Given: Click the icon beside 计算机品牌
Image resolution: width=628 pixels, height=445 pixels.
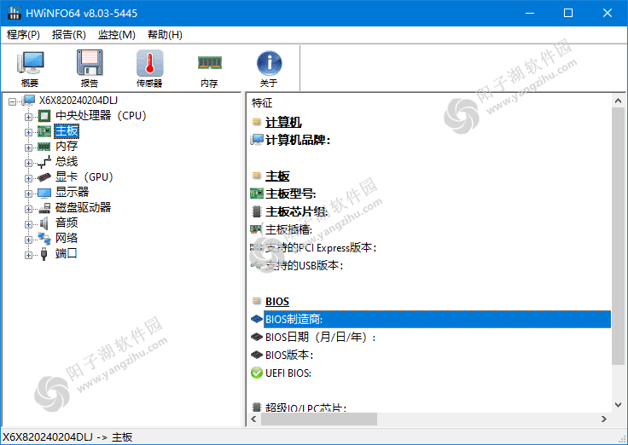Looking at the screenshot, I should pyautogui.click(x=257, y=140).
